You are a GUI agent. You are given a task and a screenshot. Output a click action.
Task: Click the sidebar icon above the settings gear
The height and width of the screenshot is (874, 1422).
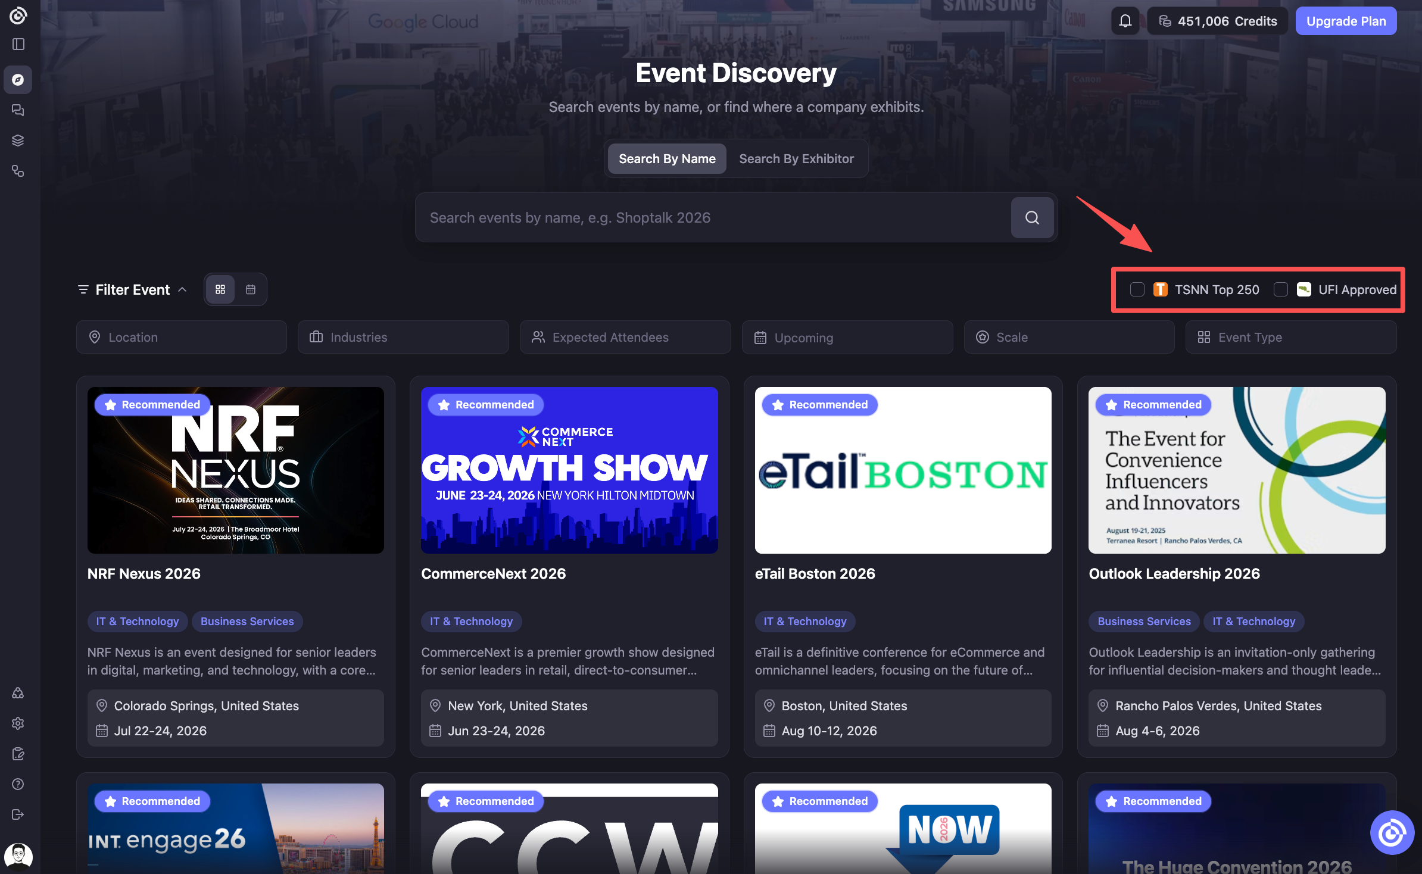pos(18,693)
